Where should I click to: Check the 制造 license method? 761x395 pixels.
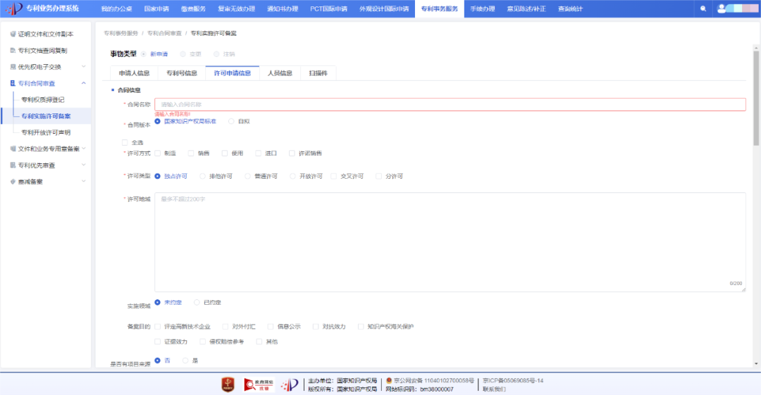coord(157,153)
